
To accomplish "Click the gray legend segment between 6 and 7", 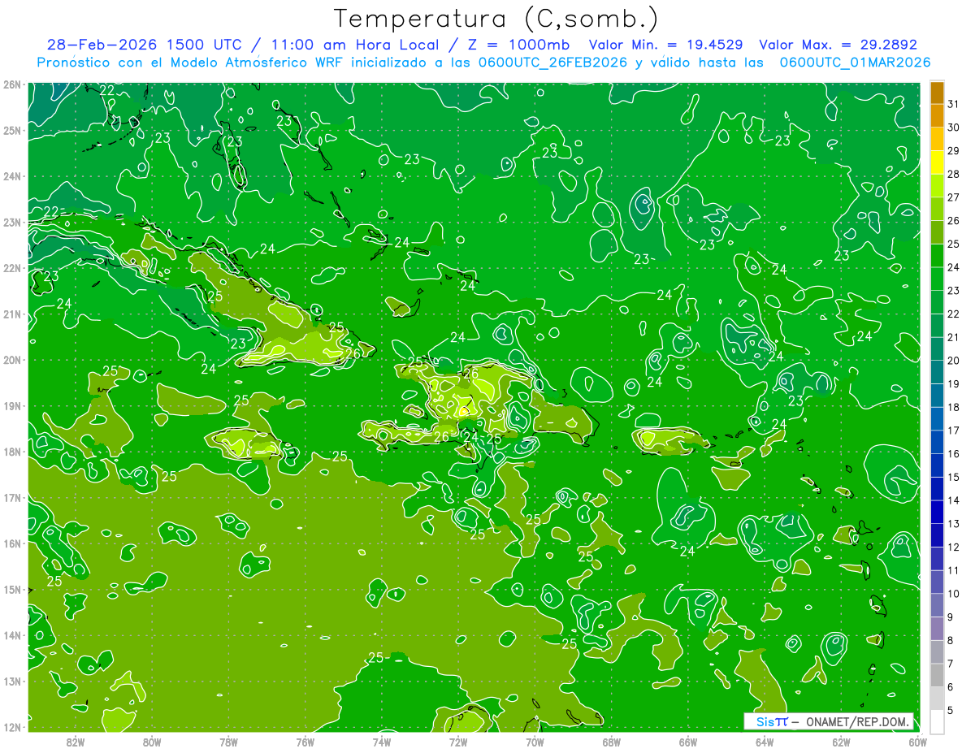I will pyautogui.click(x=937, y=675).
